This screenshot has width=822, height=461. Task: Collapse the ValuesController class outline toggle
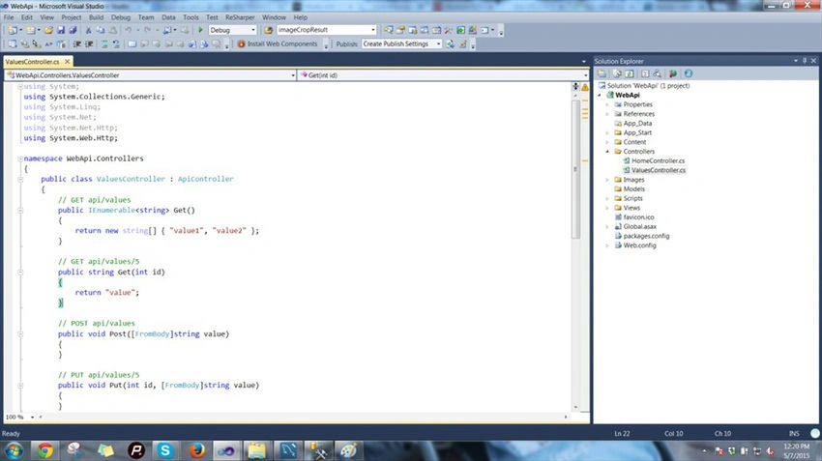tap(20, 179)
